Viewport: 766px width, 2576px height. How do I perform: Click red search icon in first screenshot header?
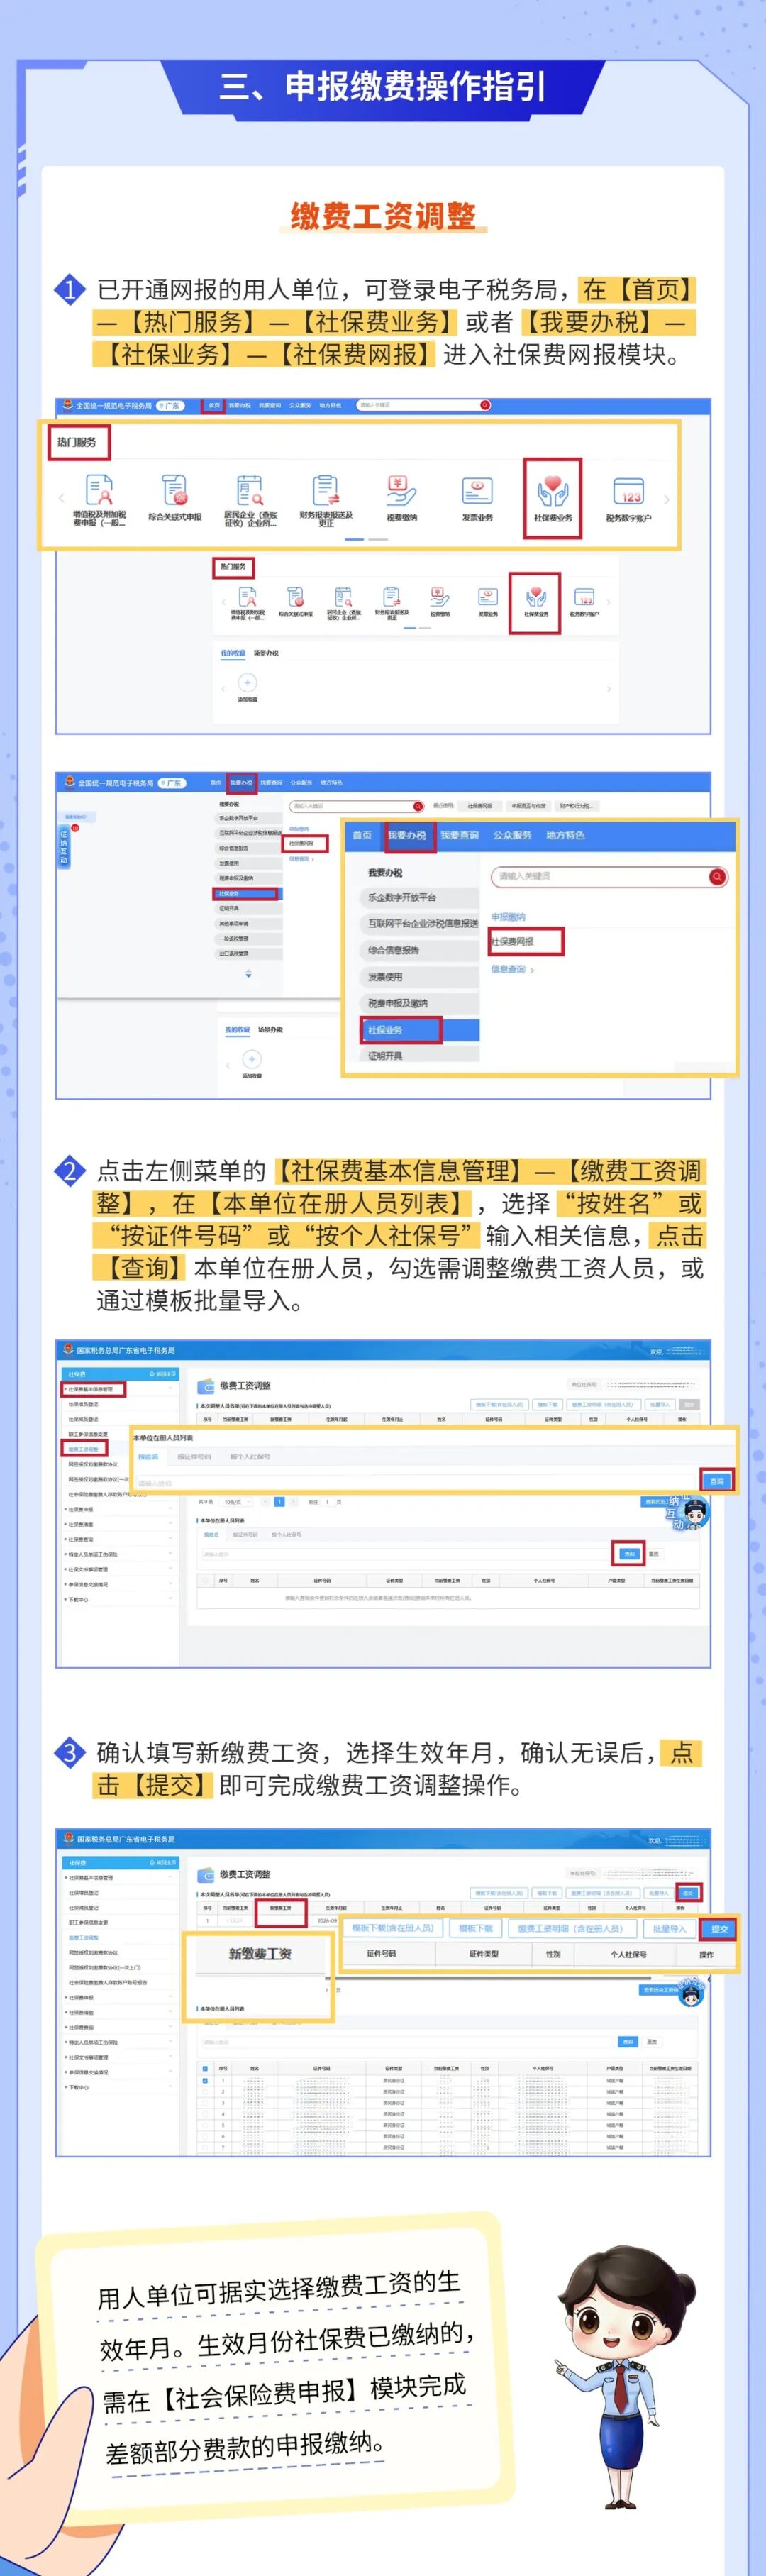tap(485, 405)
